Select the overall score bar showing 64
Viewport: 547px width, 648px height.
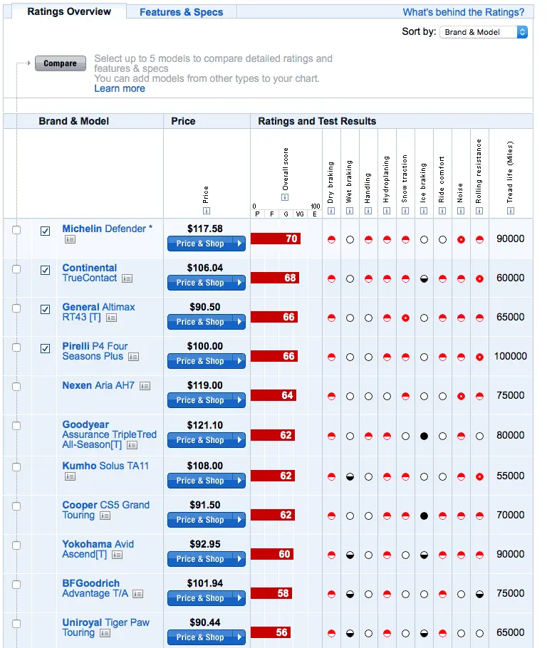273,395
